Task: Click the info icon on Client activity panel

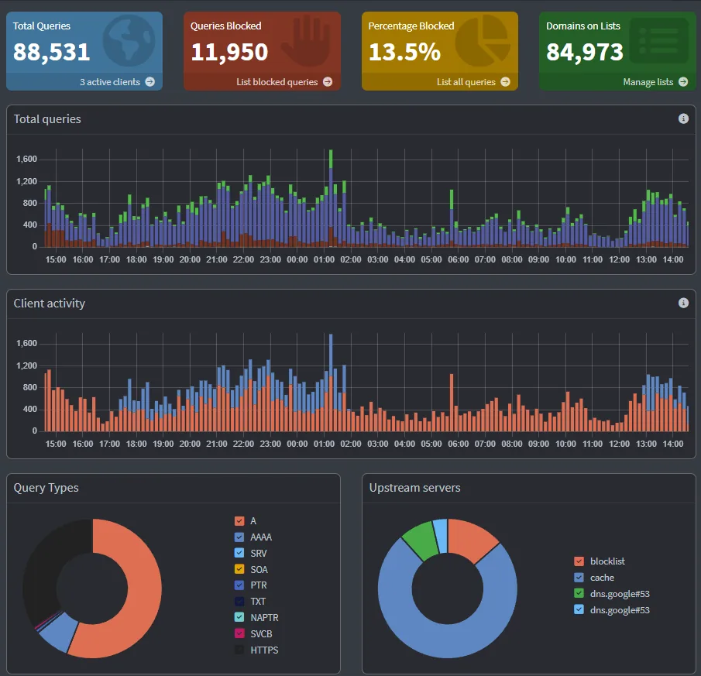Action: 683,303
